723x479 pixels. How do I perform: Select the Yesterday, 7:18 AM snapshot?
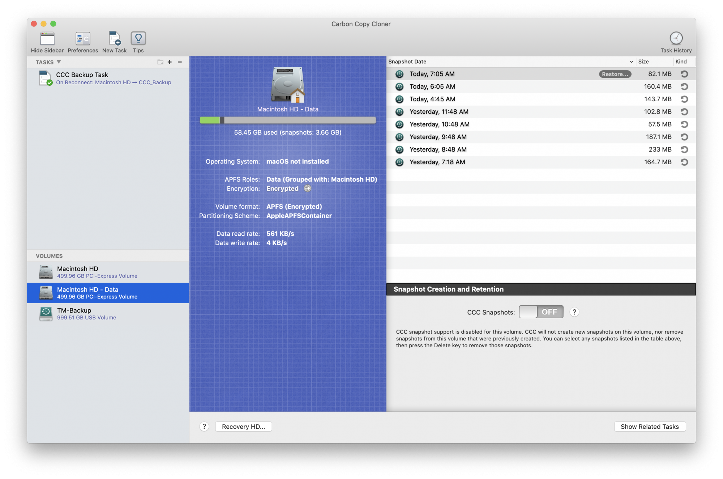541,162
